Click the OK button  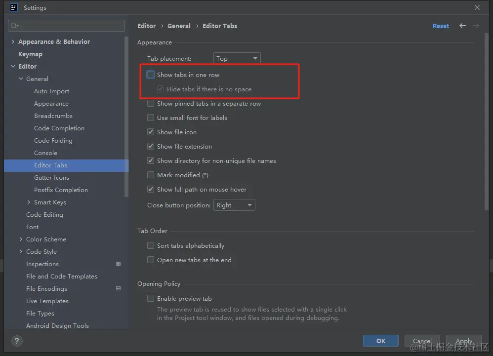coord(381,341)
